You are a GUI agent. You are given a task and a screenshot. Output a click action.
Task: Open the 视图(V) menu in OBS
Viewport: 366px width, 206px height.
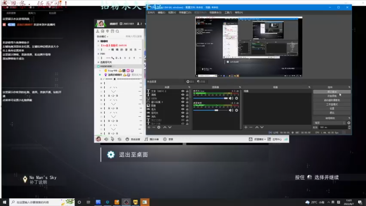pos(172,13)
